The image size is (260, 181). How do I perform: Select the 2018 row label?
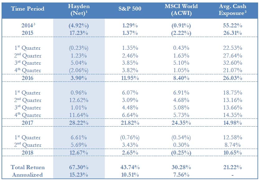point(27,153)
